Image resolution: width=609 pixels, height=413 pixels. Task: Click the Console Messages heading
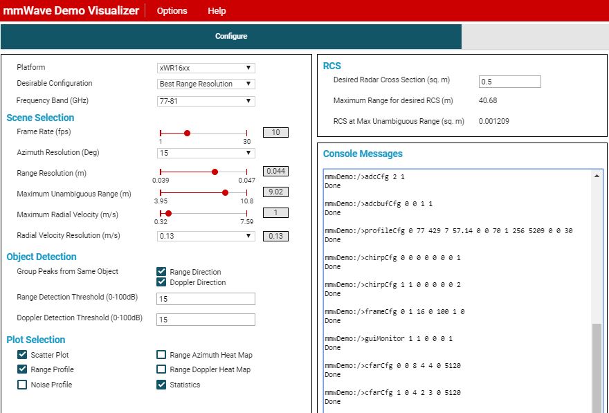(x=363, y=154)
